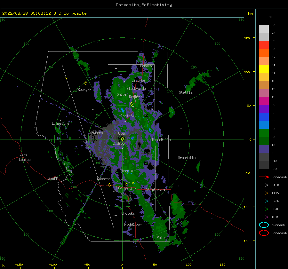
Task: Click the Composite_Reflectivity title
Action: pyautogui.click(x=144, y=5)
